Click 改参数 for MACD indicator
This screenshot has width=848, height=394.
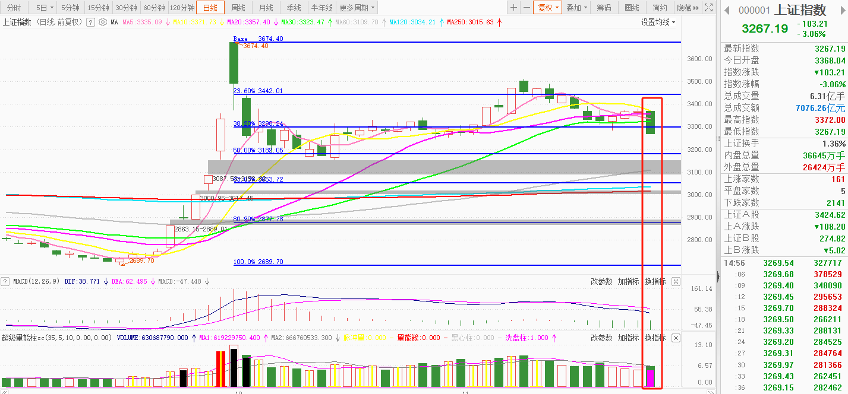(601, 281)
